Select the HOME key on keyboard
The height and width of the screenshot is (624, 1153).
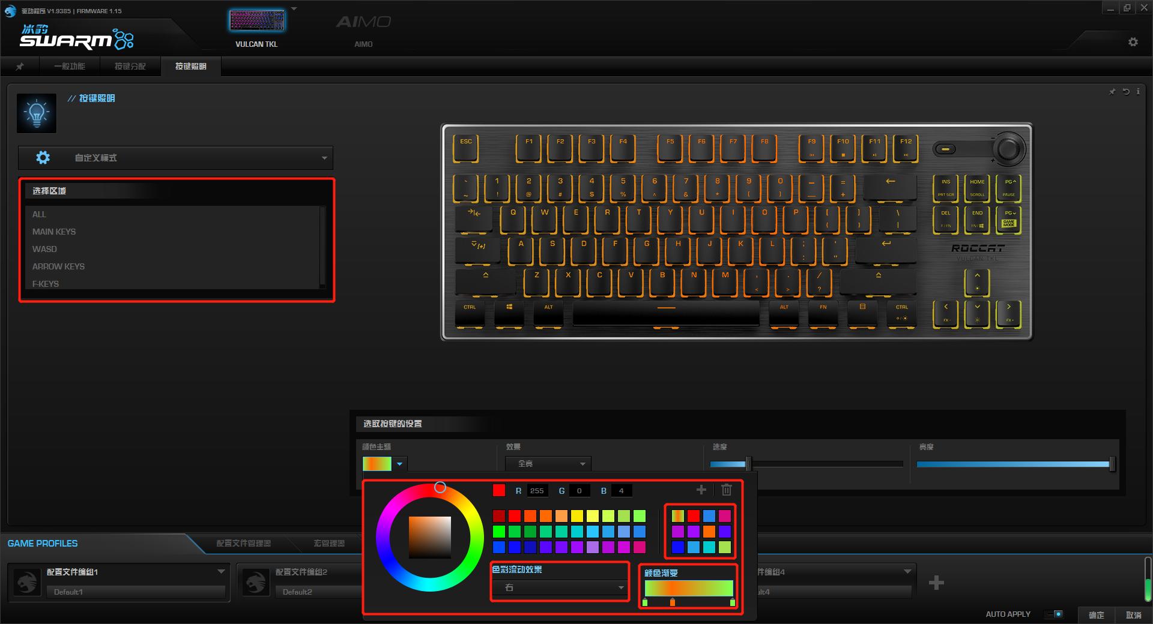click(x=977, y=187)
